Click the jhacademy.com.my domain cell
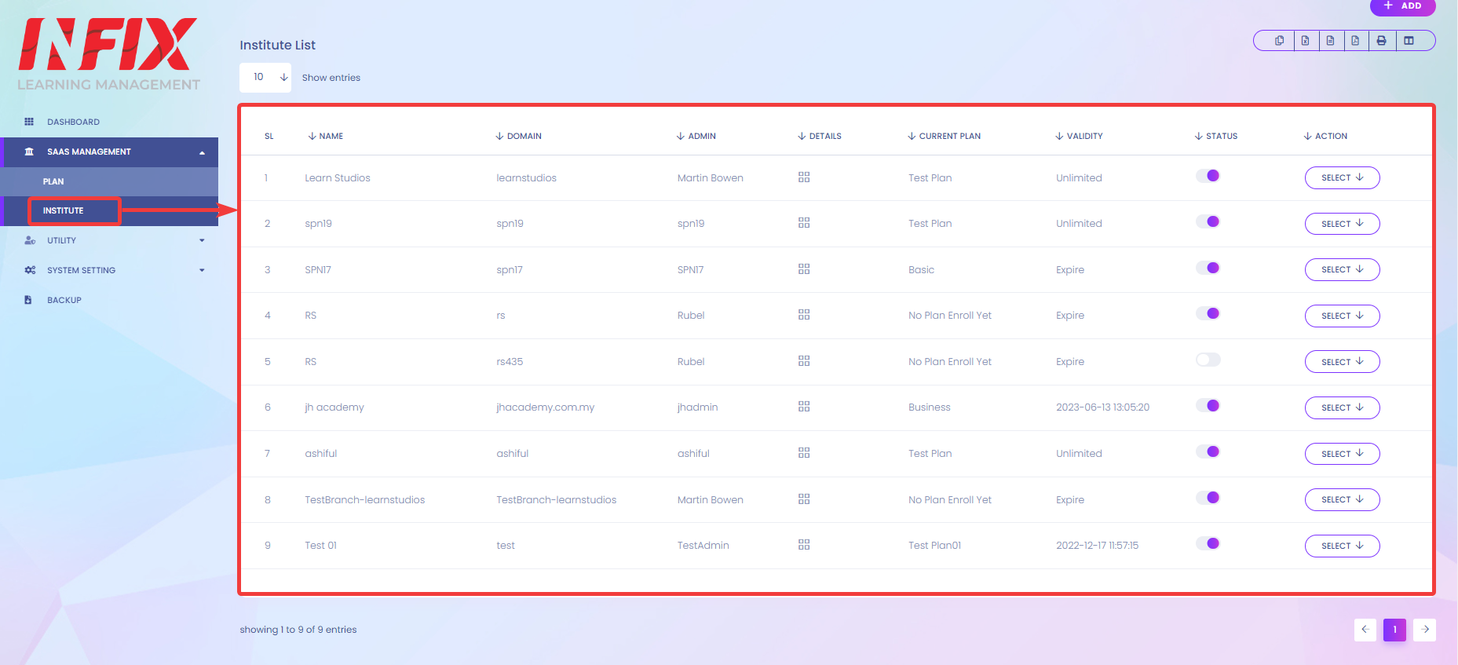 [545, 407]
